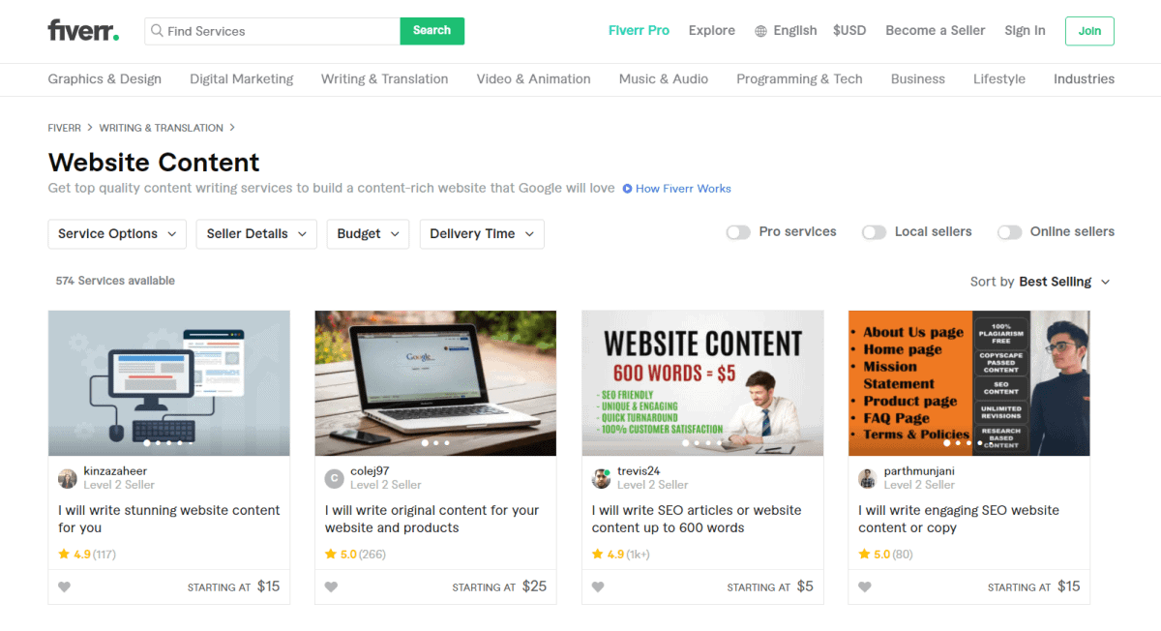Click the play icon beside How Fiverr Works

[627, 189]
